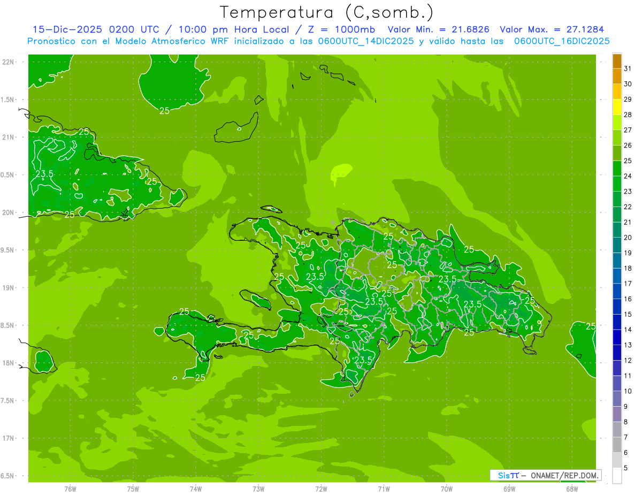The width and height of the screenshot is (642, 496).
Task: Click the purple legend swatch between 8 and 9
Action: (617, 414)
